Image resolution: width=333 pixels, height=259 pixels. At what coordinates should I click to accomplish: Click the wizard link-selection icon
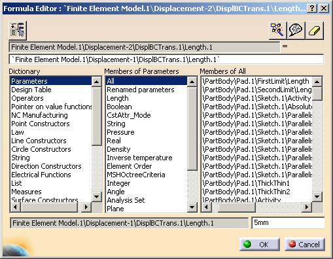coord(277,30)
